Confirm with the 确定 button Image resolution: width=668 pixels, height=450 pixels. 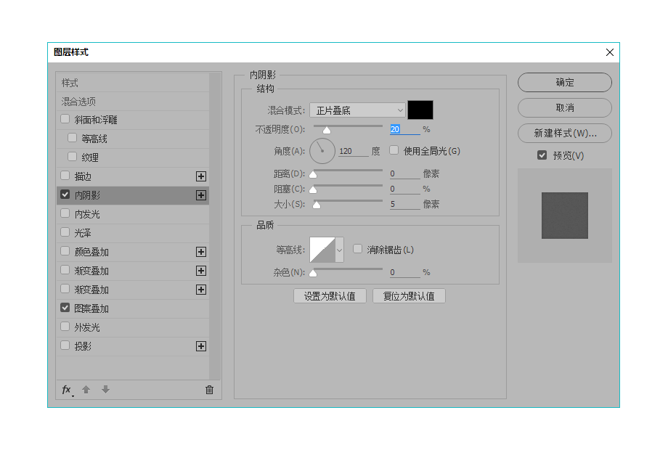(x=565, y=82)
